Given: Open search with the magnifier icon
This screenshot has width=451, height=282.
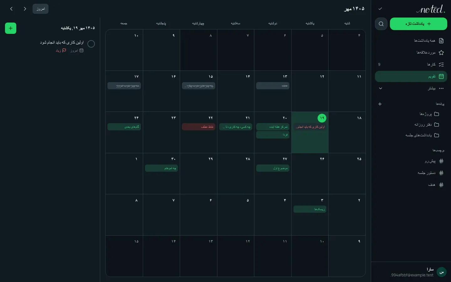Looking at the screenshot, I should (381, 24).
